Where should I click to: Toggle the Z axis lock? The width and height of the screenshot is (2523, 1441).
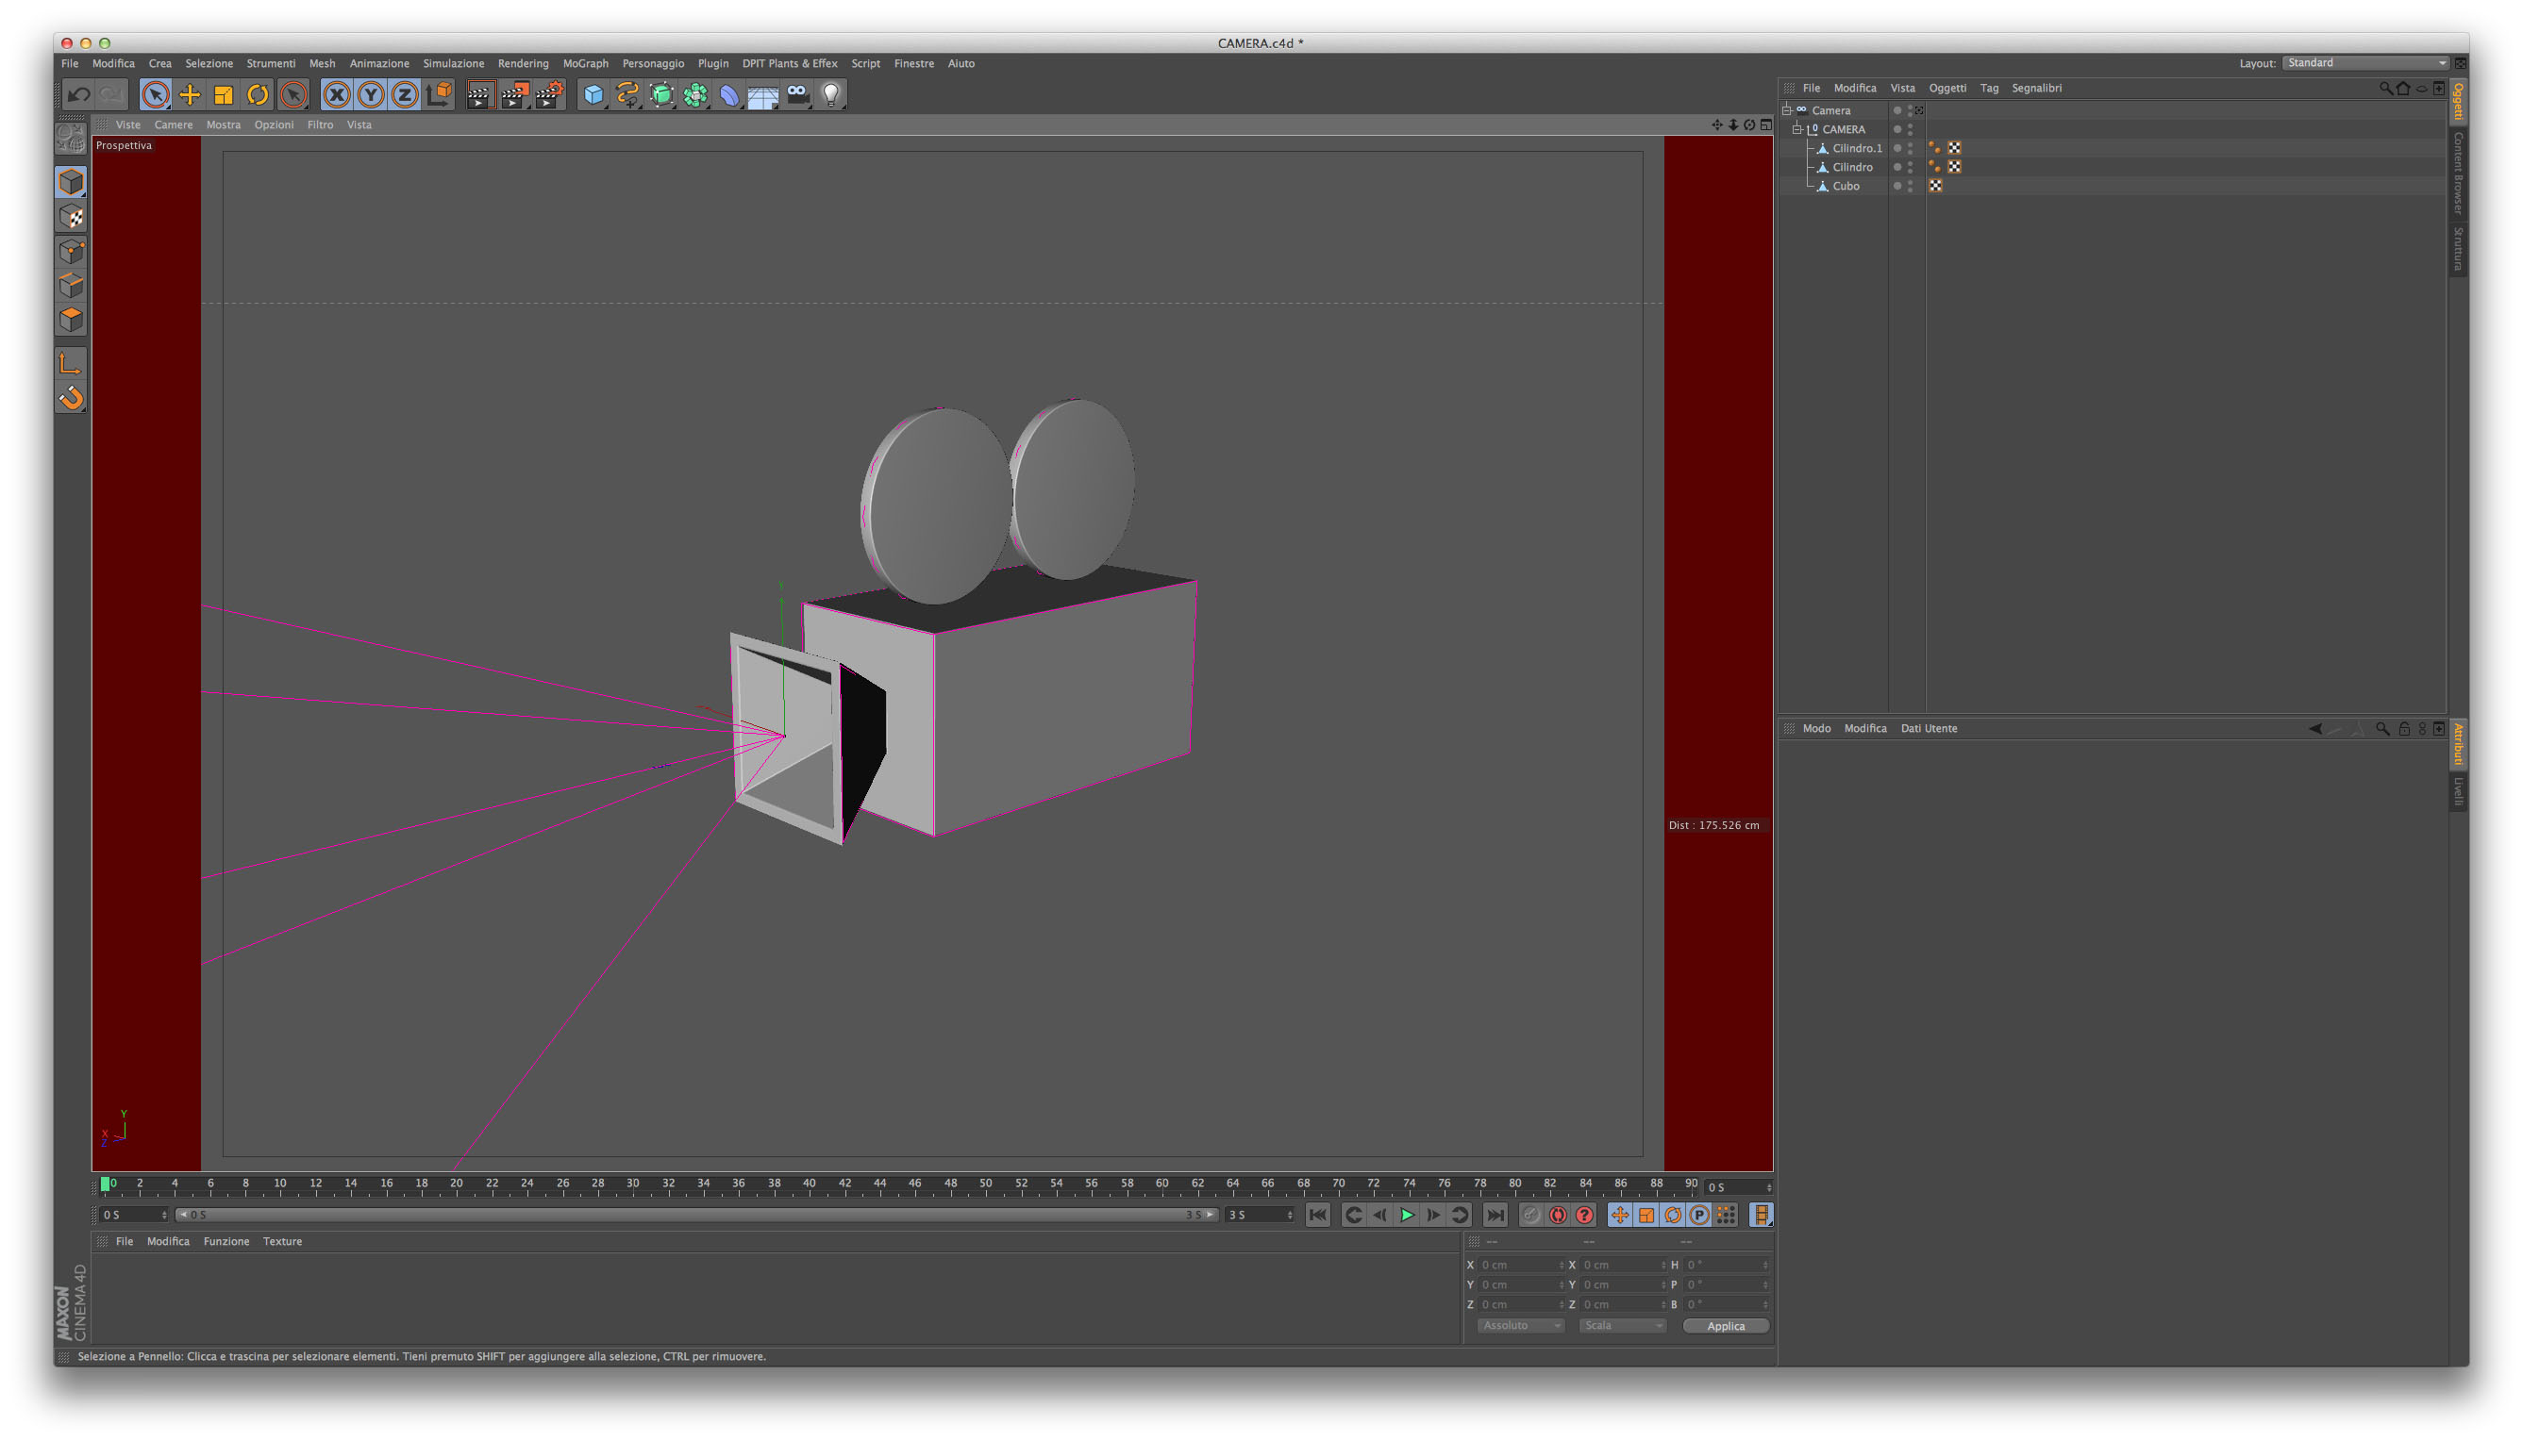pyautogui.click(x=404, y=95)
